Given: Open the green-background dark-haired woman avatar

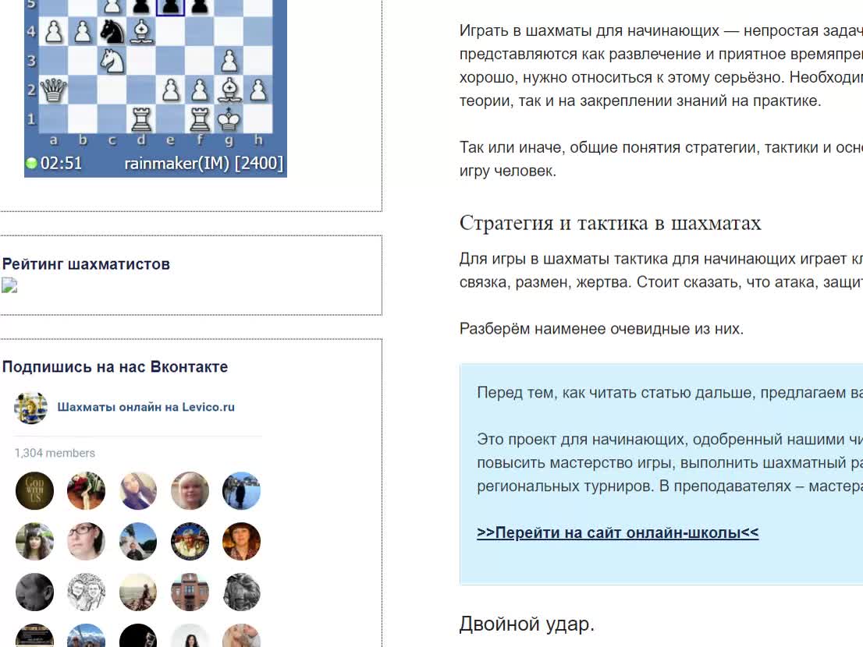Looking at the screenshot, I should (x=34, y=542).
